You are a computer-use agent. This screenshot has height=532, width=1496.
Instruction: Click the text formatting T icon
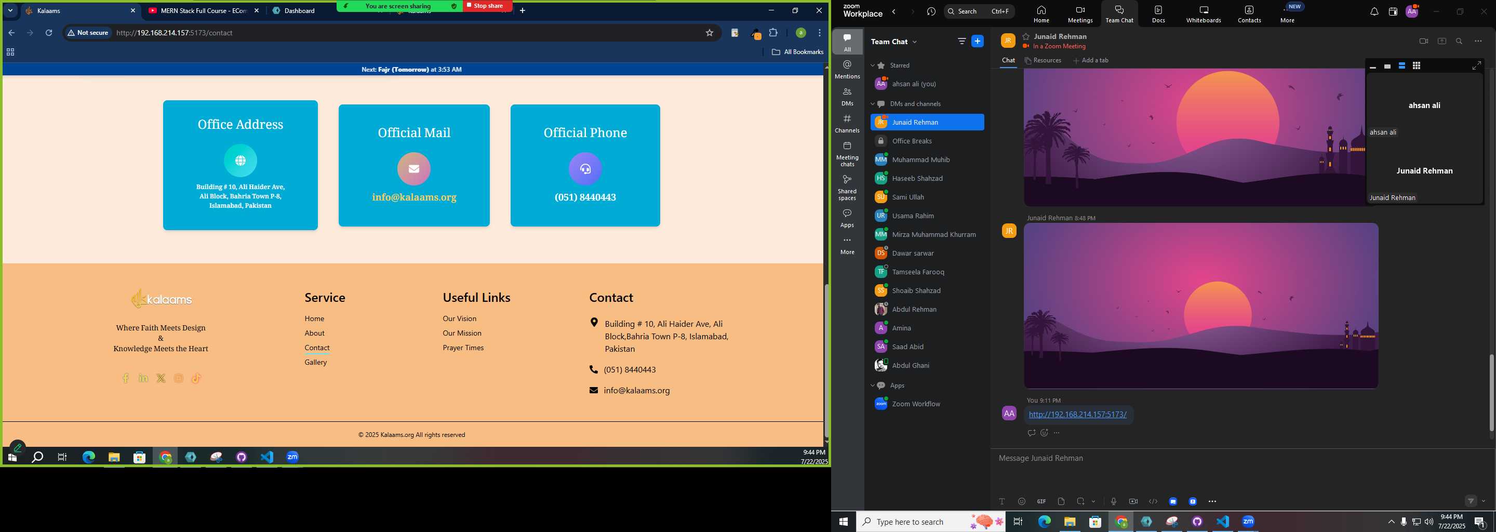1002,501
